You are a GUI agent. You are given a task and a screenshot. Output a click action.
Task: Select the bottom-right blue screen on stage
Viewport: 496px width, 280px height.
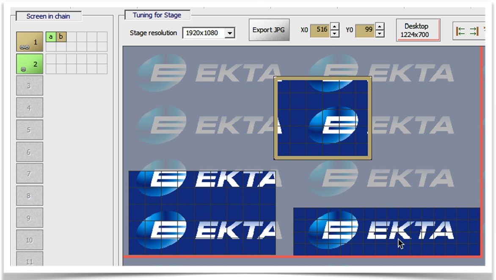(x=386, y=231)
